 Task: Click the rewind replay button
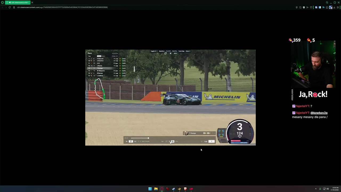coord(167,141)
